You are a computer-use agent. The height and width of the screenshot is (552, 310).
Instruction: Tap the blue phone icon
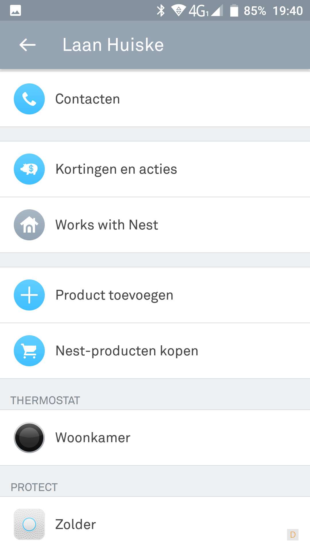pos(29,99)
